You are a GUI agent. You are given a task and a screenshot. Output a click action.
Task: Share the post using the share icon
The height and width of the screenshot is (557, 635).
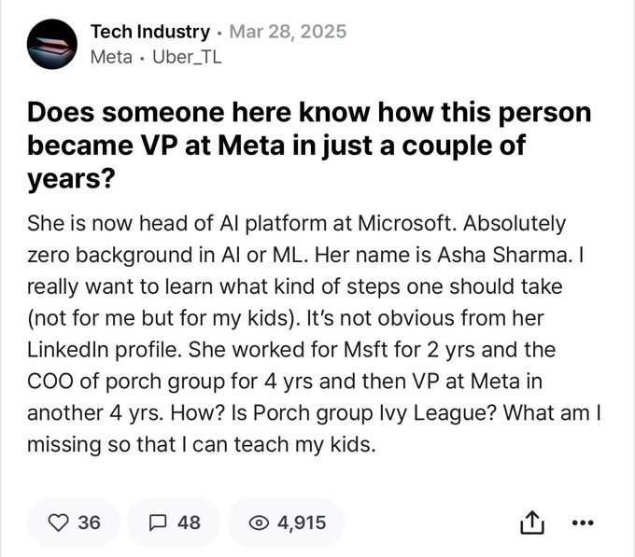(x=530, y=523)
